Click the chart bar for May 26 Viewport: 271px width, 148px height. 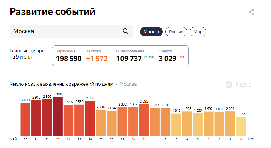[x=90, y=119]
